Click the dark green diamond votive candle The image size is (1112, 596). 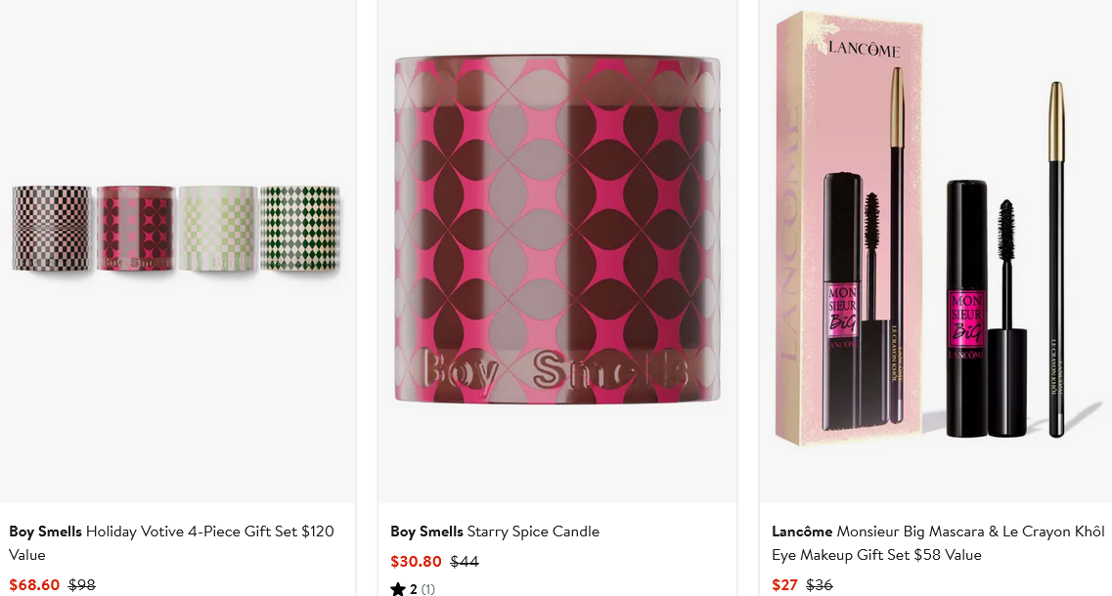[299, 228]
